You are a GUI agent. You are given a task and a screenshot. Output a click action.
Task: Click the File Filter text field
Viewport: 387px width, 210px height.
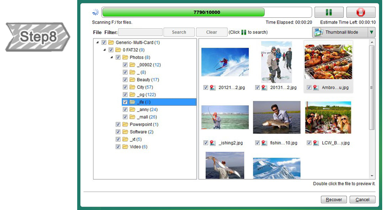(x=140, y=32)
